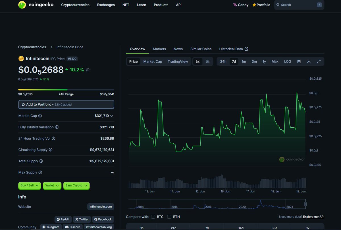Click the Cryptocurrencies breadcrumb link
This screenshot has height=230, width=341.
pos(32,47)
